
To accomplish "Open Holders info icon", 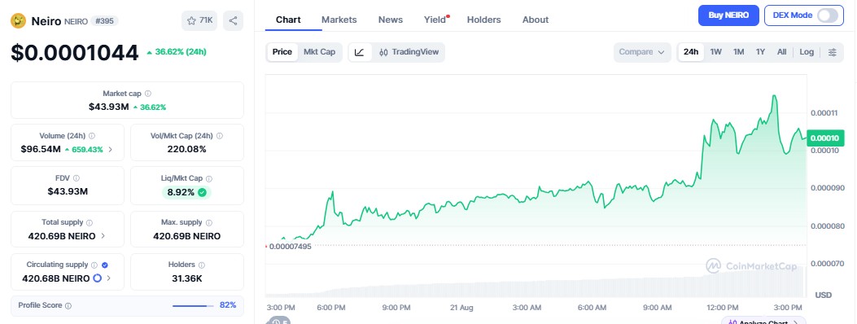I will tap(202, 265).
